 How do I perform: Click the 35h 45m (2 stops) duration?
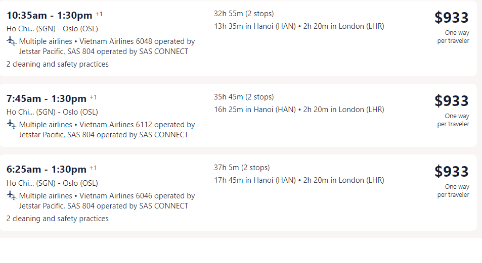click(x=244, y=97)
